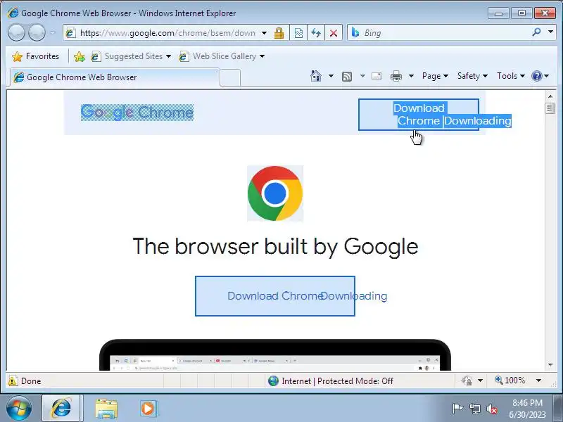Click the Compatibility View icon
This screenshot has height=422, width=563.
tap(298, 33)
